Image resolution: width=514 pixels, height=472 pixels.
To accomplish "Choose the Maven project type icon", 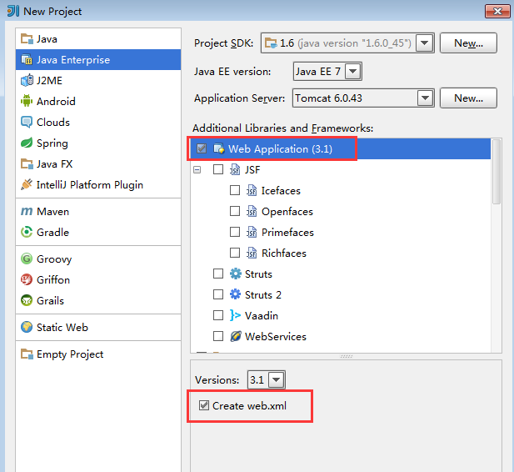I will (26, 212).
